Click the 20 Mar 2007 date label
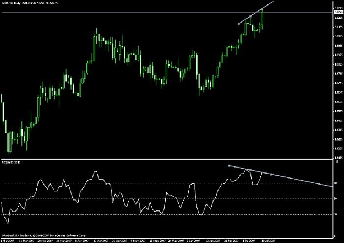344x243 pixels. [45, 241]
